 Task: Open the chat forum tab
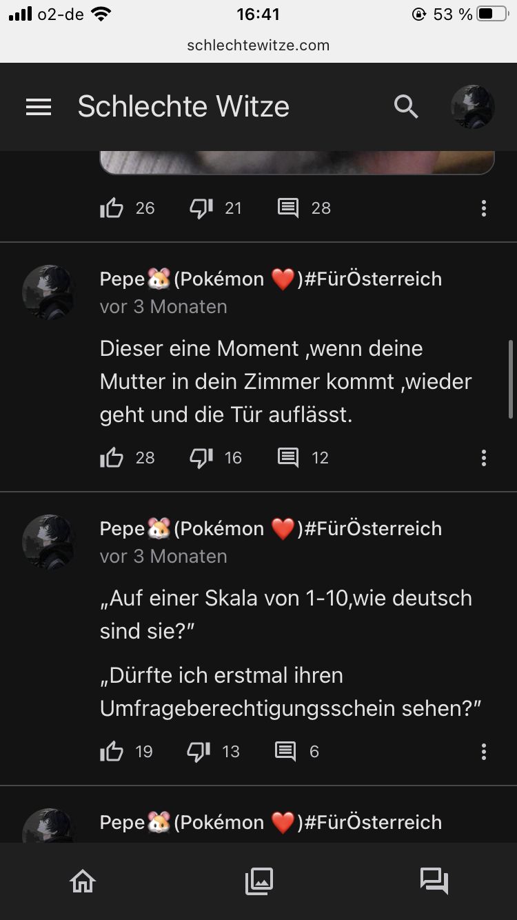point(434,881)
